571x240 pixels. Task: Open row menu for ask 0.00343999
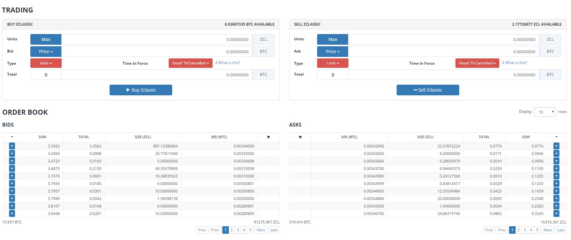556,183
